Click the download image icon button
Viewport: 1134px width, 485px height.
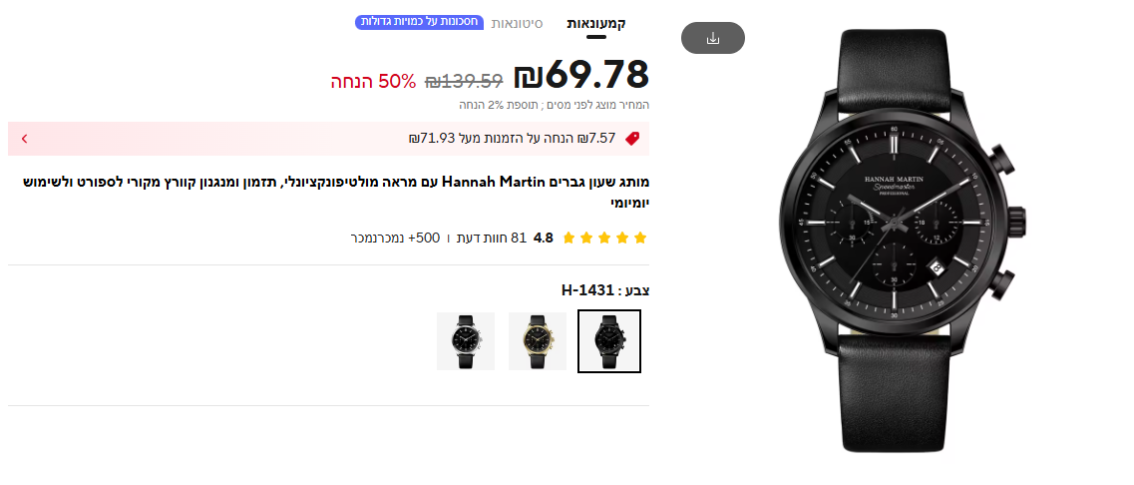tap(712, 38)
